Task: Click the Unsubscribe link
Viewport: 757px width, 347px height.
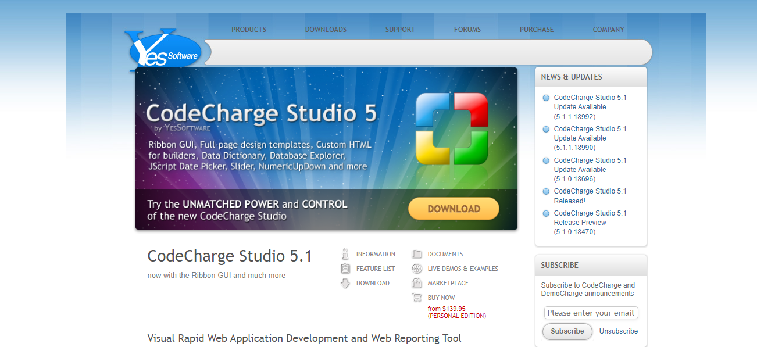Action: pyautogui.click(x=618, y=331)
